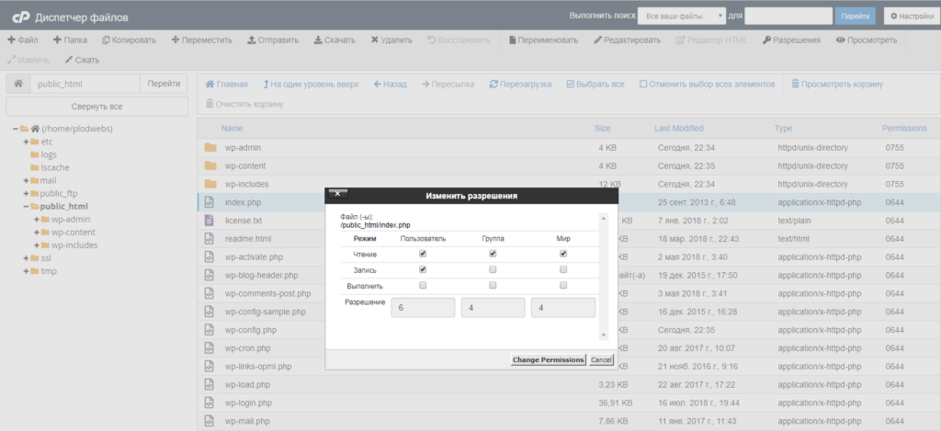The height and width of the screenshot is (431, 941).
Task: Collapse the /home/plodwebs root node
Action: (16, 129)
